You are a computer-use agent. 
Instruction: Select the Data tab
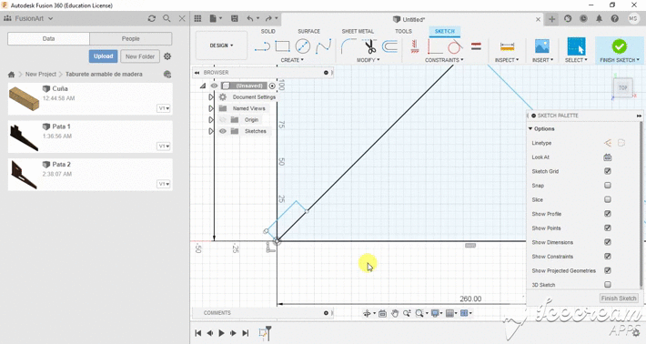point(48,39)
